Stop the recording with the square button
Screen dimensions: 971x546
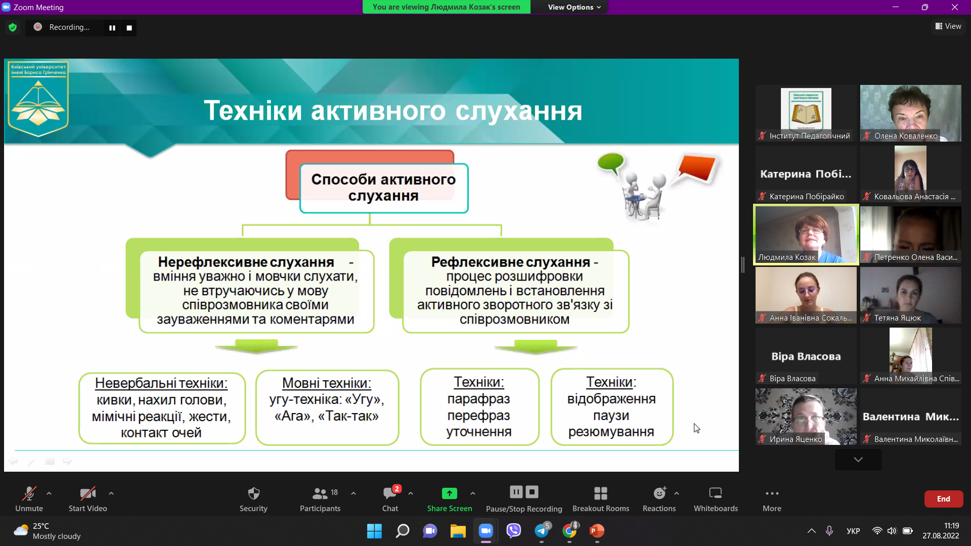129,28
